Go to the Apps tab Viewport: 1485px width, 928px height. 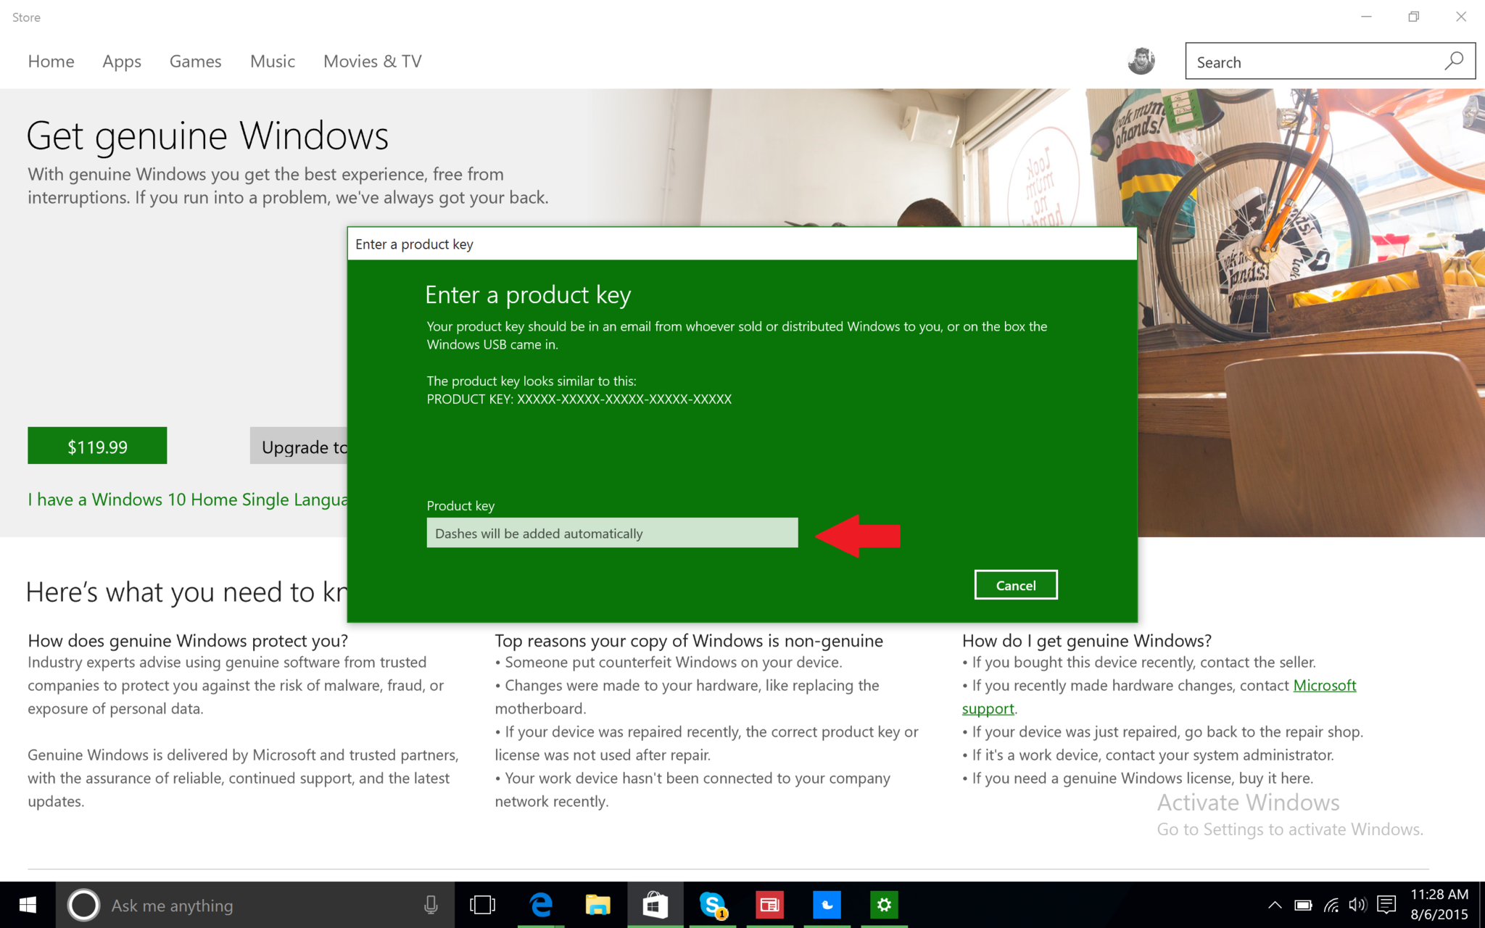point(122,62)
